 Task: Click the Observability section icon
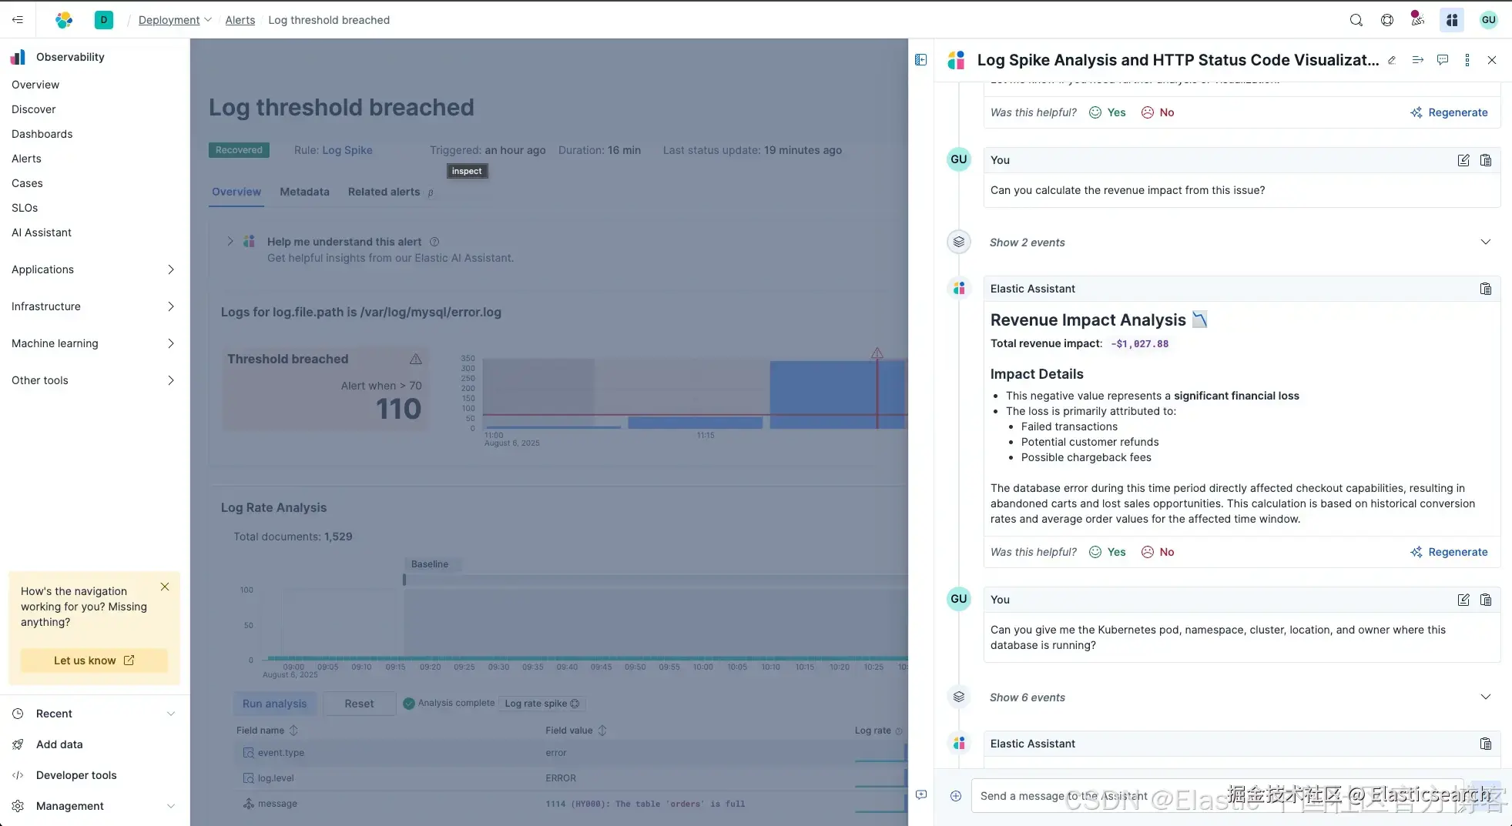click(18, 57)
